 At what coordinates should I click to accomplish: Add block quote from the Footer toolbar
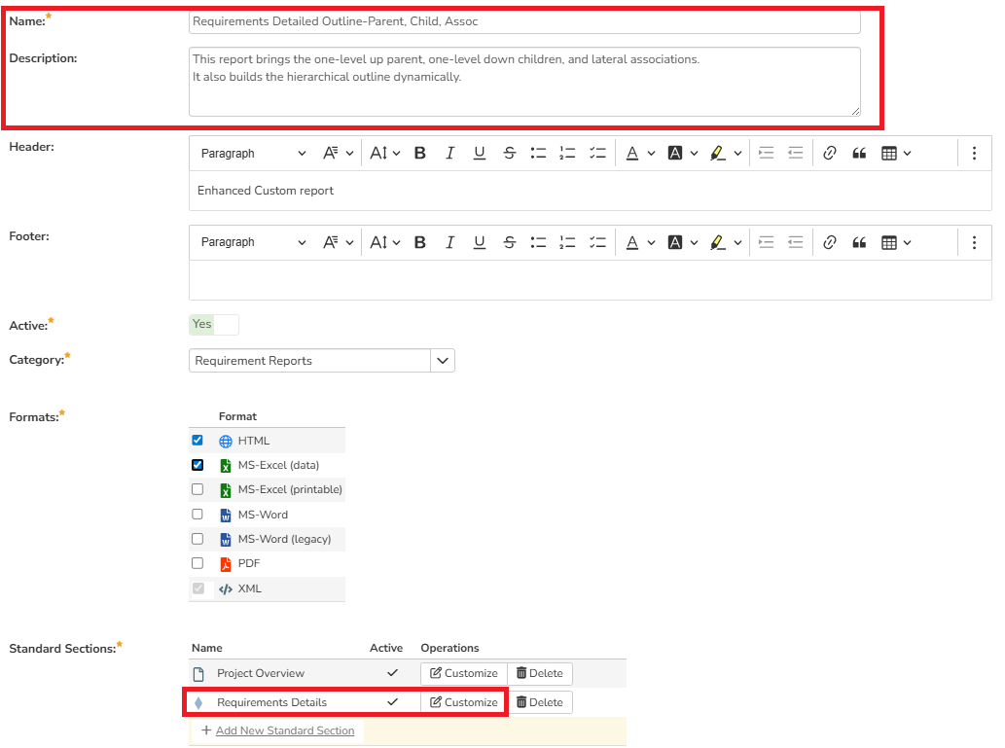point(859,242)
